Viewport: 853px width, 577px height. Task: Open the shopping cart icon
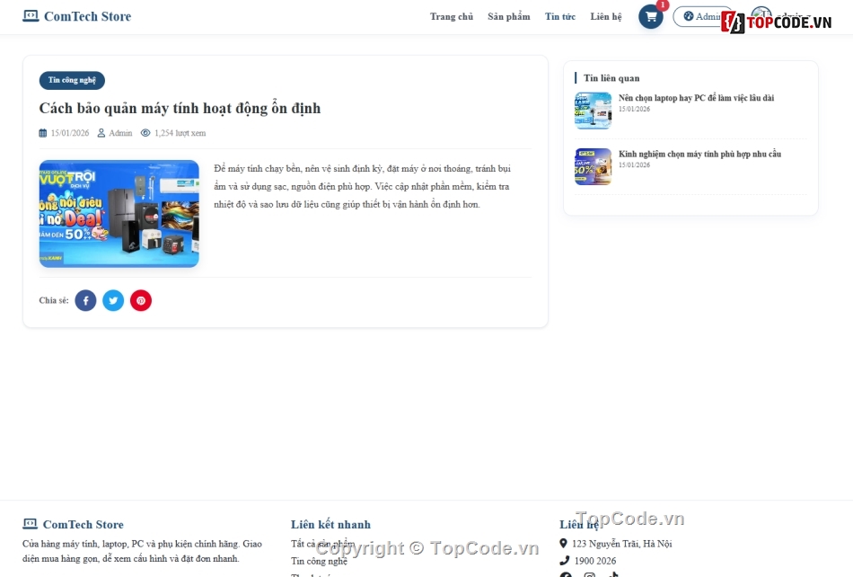tap(651, 17)
